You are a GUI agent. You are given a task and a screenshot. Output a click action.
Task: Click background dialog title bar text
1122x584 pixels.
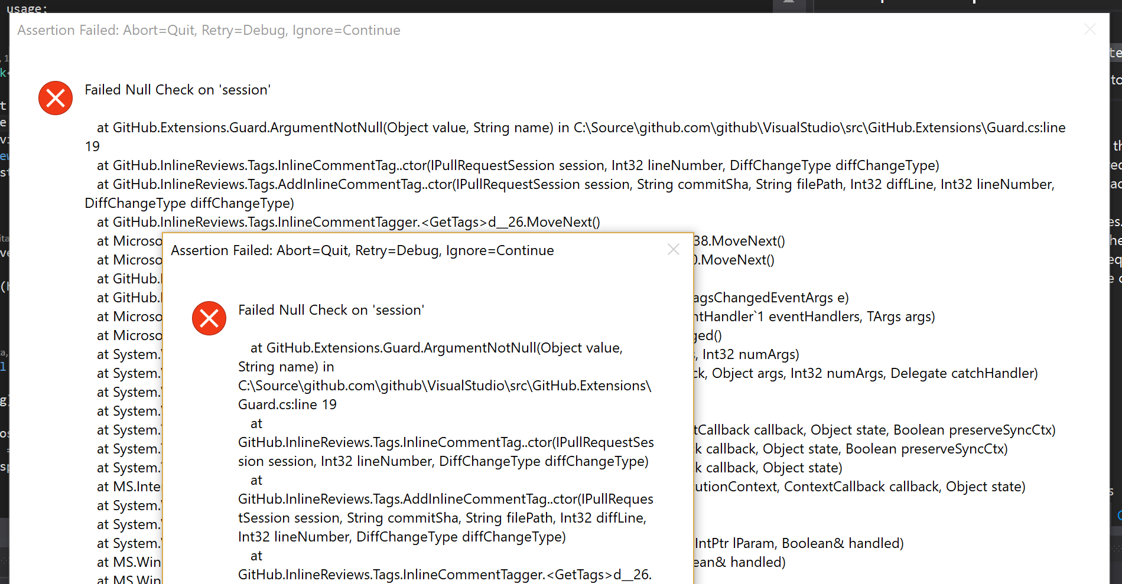tap(209, 30)
